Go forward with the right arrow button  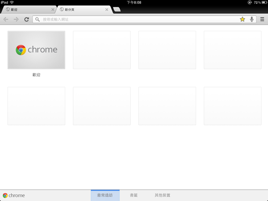(x=16, y=19)
